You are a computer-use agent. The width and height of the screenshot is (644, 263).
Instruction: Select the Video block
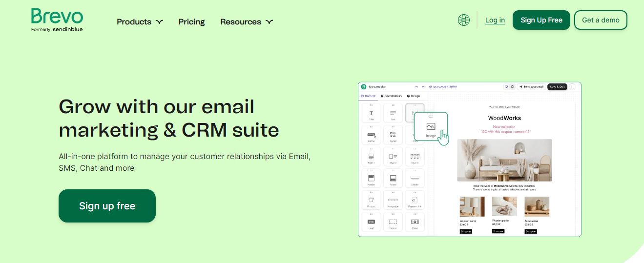click(415, 222)
